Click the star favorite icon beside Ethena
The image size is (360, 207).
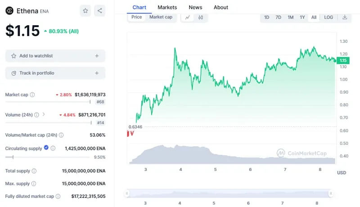85,10
